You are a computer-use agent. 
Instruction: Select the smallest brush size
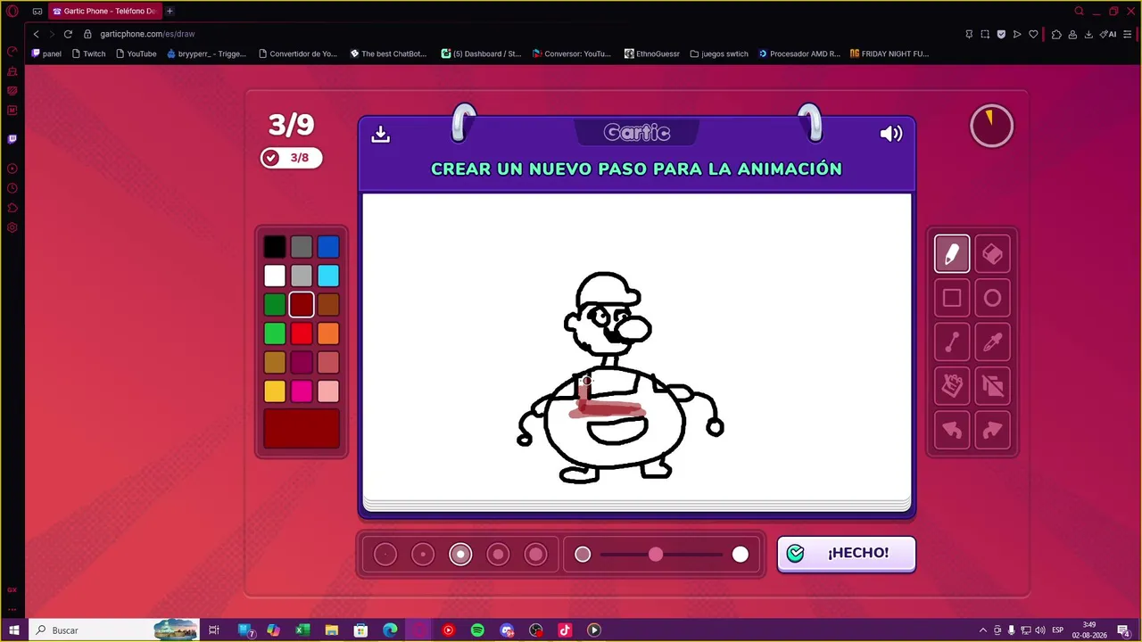(x=385, y=555)
